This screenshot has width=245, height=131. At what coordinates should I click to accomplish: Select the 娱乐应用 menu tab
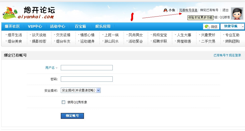pos(103,26)
